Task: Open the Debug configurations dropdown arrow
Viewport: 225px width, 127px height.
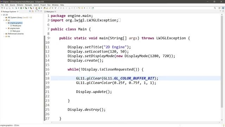Action: coord(19,8)
